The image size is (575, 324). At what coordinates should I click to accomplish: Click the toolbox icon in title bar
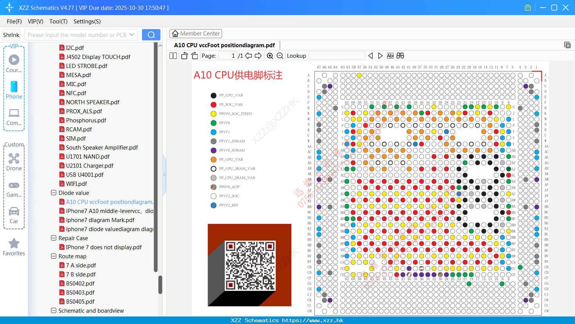point(528,8)
